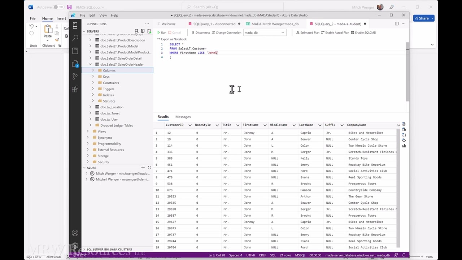Expand the Triggers folder
The width and height of the screenshot is (462, 260).
(x=93, y=89)
